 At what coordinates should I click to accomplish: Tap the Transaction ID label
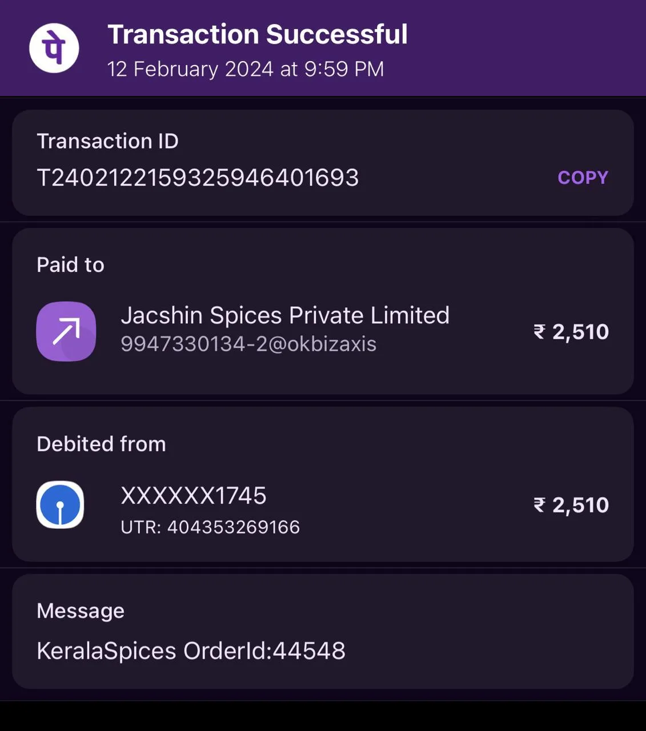point(107,141)
